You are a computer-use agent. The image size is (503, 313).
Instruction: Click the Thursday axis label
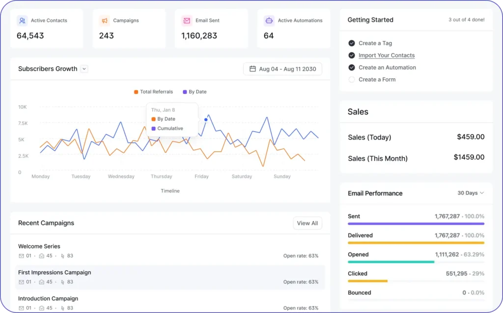click(x=161, y=176)
